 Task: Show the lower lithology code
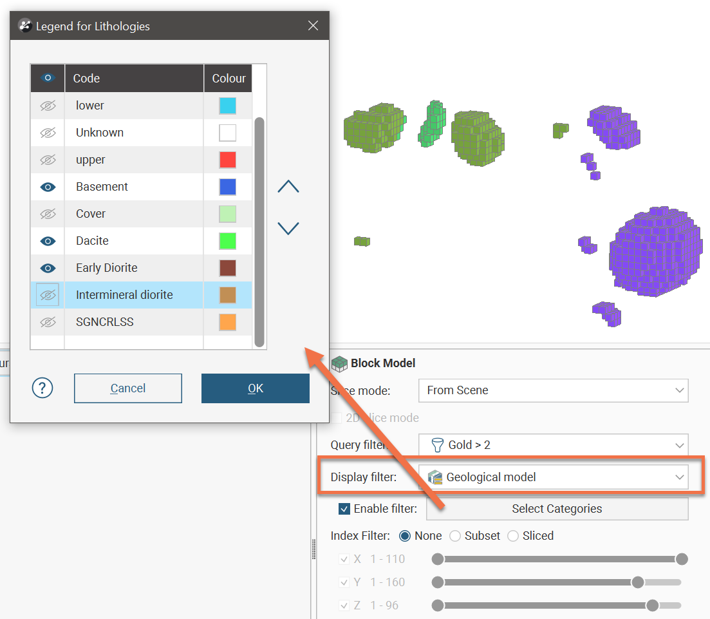click(x=48, y=106)
